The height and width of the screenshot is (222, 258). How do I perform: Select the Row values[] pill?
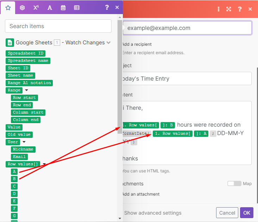coord(23,164)
